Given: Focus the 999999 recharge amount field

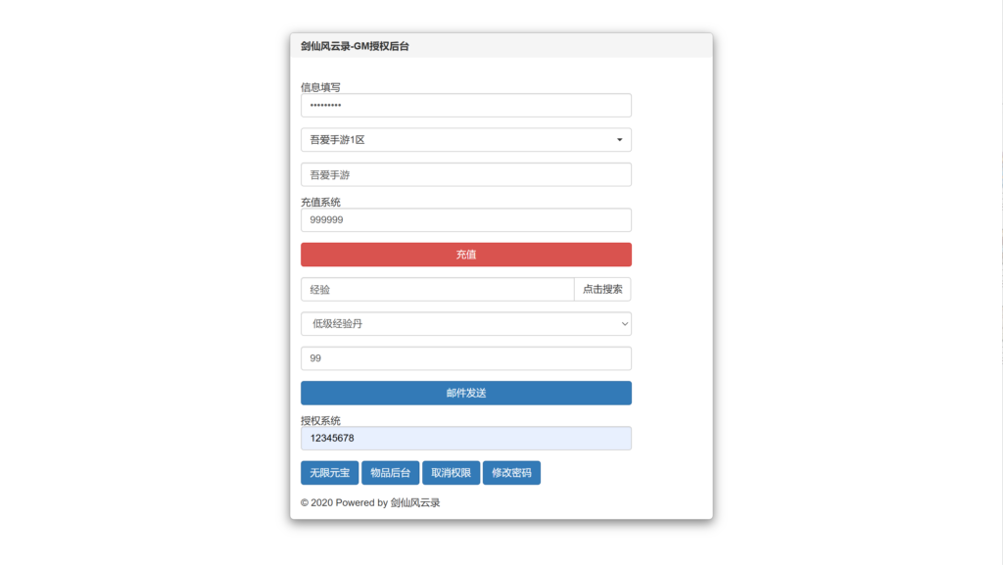Looking at the screenshot, I should (x=465, y=220).
